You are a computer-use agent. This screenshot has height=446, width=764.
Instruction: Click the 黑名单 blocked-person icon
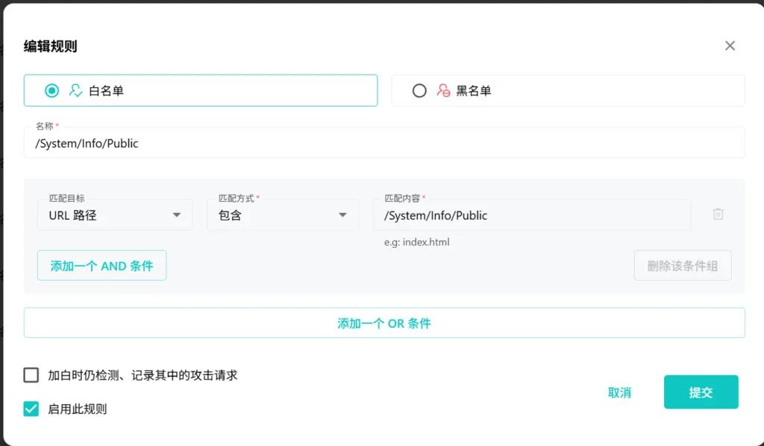coord(443,91)
